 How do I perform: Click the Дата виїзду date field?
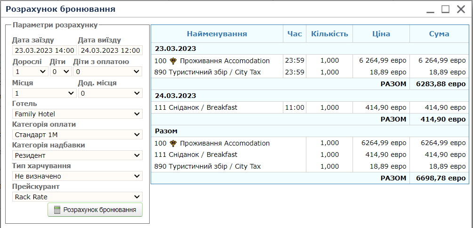tap(110, 50)
